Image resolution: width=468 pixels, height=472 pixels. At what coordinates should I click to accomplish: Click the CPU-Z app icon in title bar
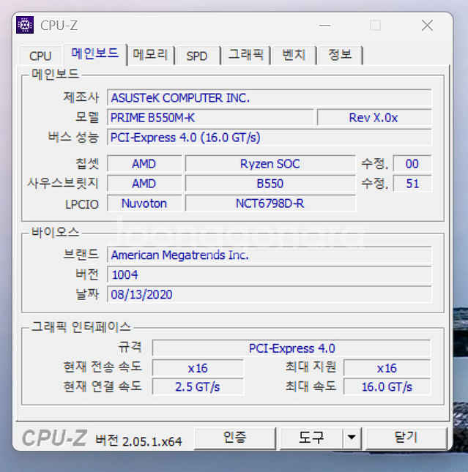point(25,25)
